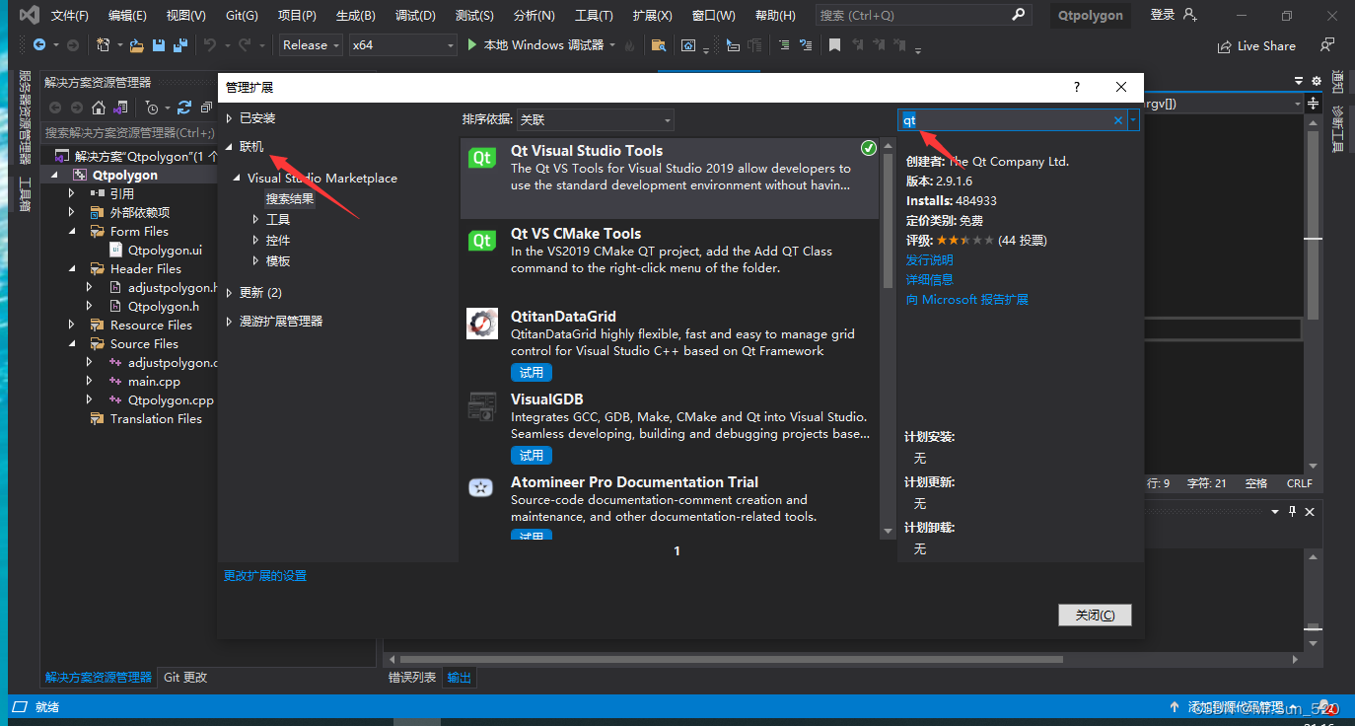Screen dimensions: 1355x726
Task: Click the gear icon in the editor tab bar
Action: click(1318, 81)
